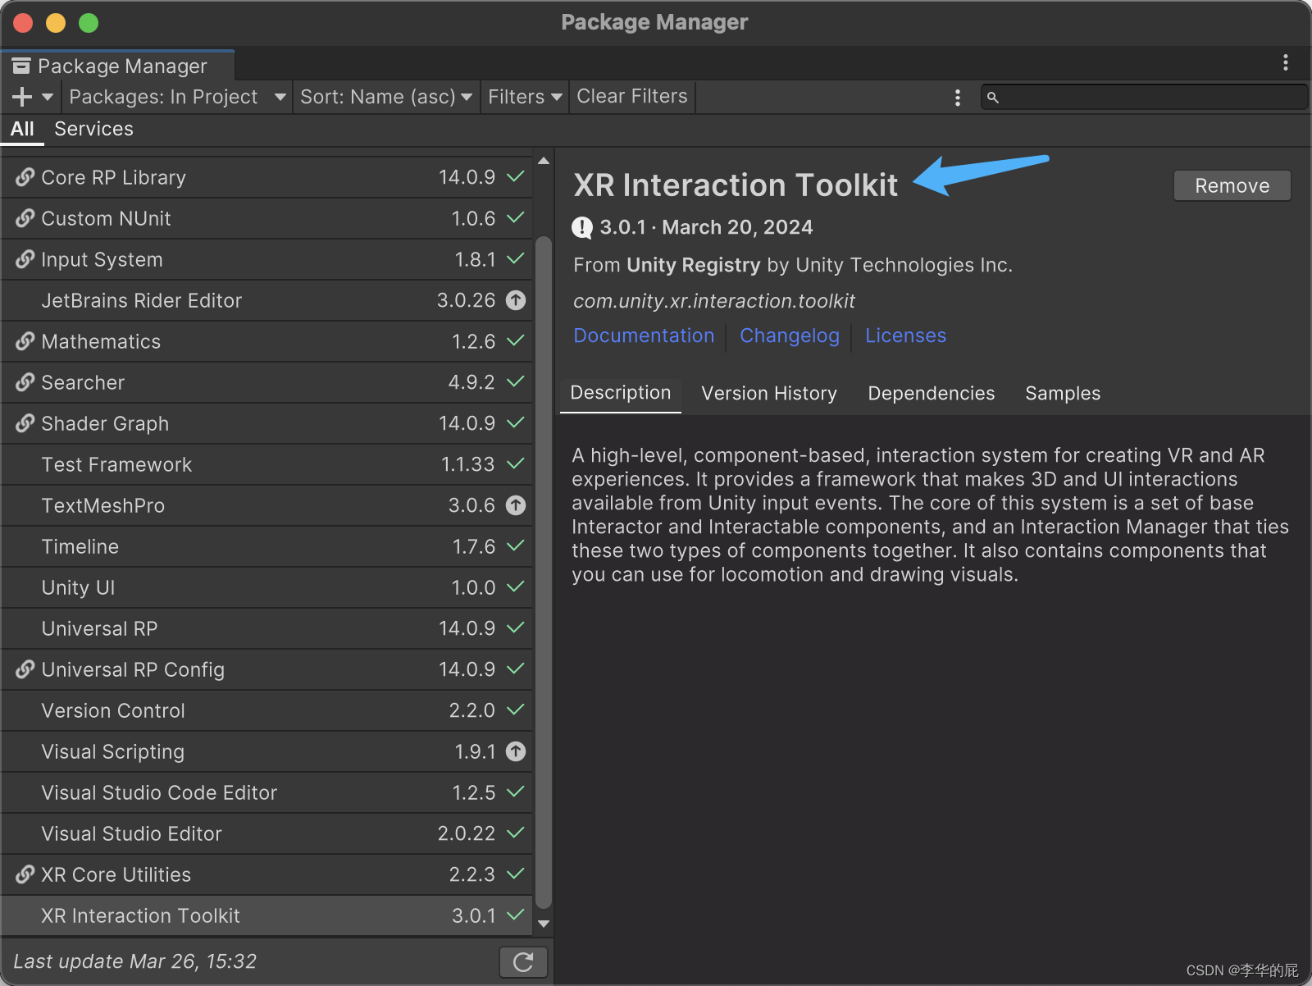Click the Last update Mar 26 status text
Screen dimensions: 1312x986
135,961
